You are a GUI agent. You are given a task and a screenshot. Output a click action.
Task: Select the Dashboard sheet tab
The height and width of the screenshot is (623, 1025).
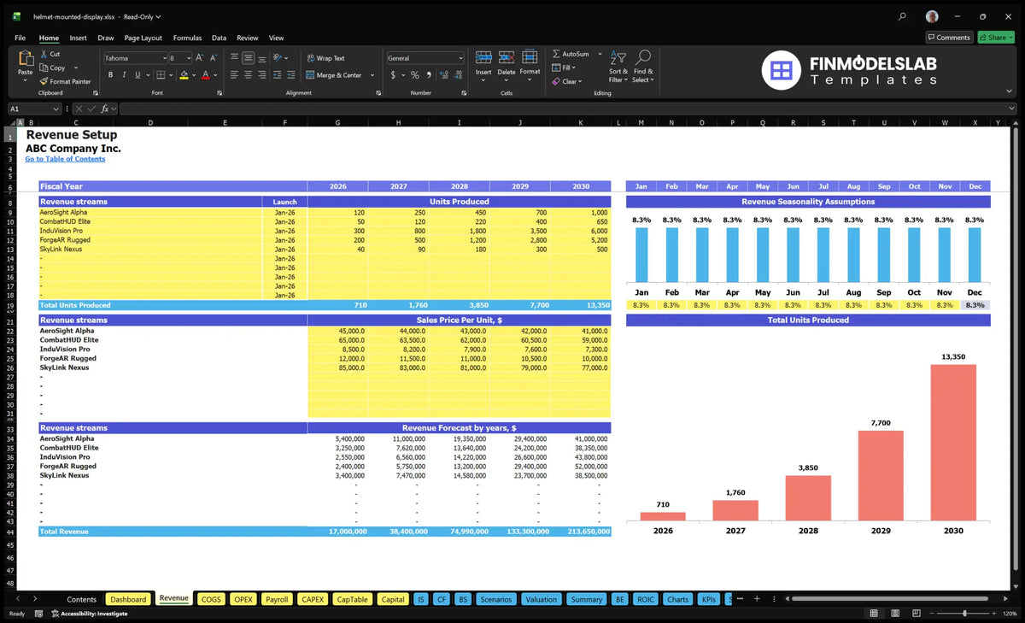click(128, 599)
